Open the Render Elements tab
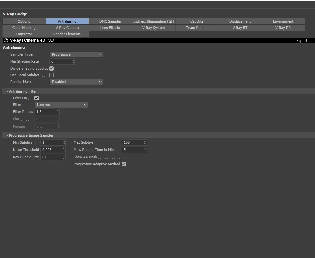This screenshot has height=258, width=315. point(67,34)
